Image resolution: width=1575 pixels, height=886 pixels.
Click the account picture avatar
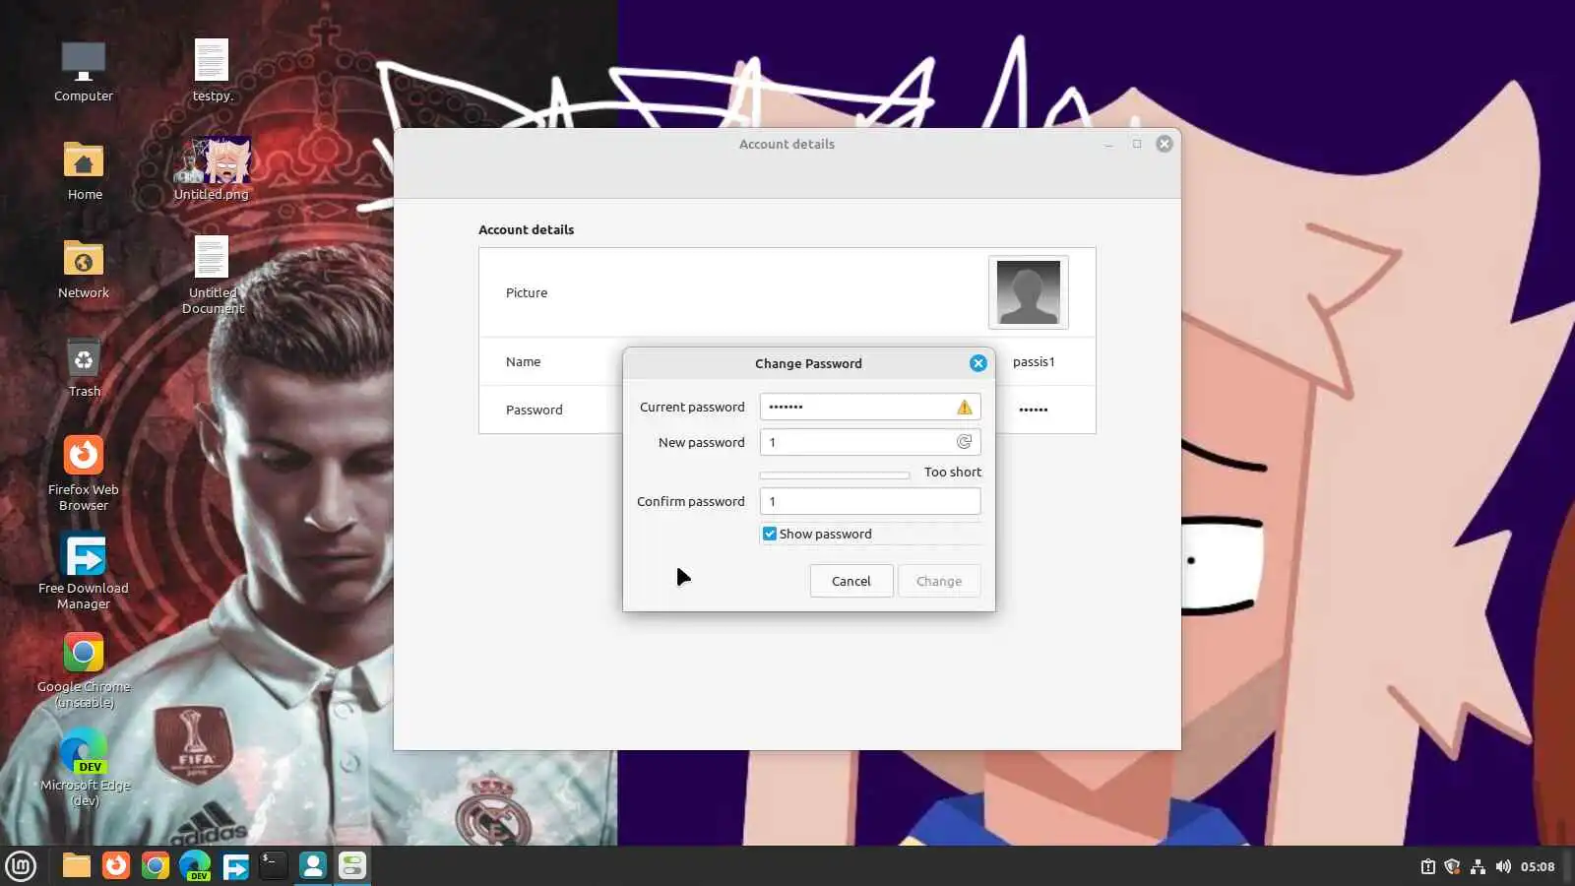tap(1029, 292)
